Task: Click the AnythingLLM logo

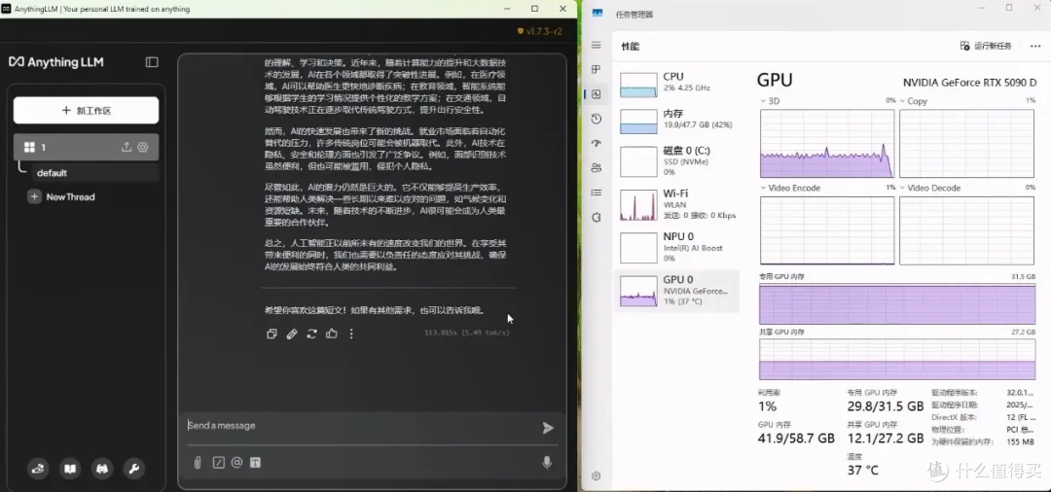Action: pos(56,62)
